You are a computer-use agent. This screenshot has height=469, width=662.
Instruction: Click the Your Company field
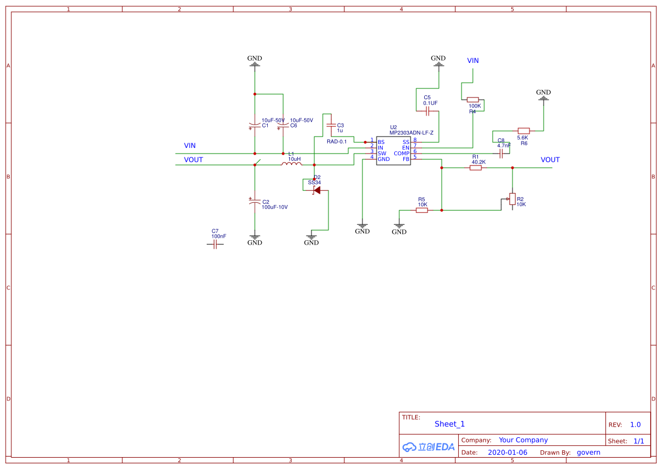click(x=523, y=440)
